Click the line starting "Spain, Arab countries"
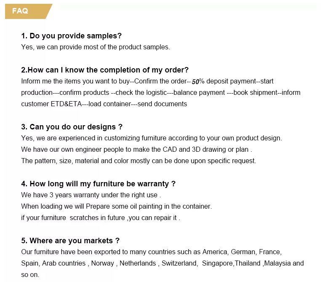Image resolution: width=323 pixels, height=282 pixels. coord(162,263)
